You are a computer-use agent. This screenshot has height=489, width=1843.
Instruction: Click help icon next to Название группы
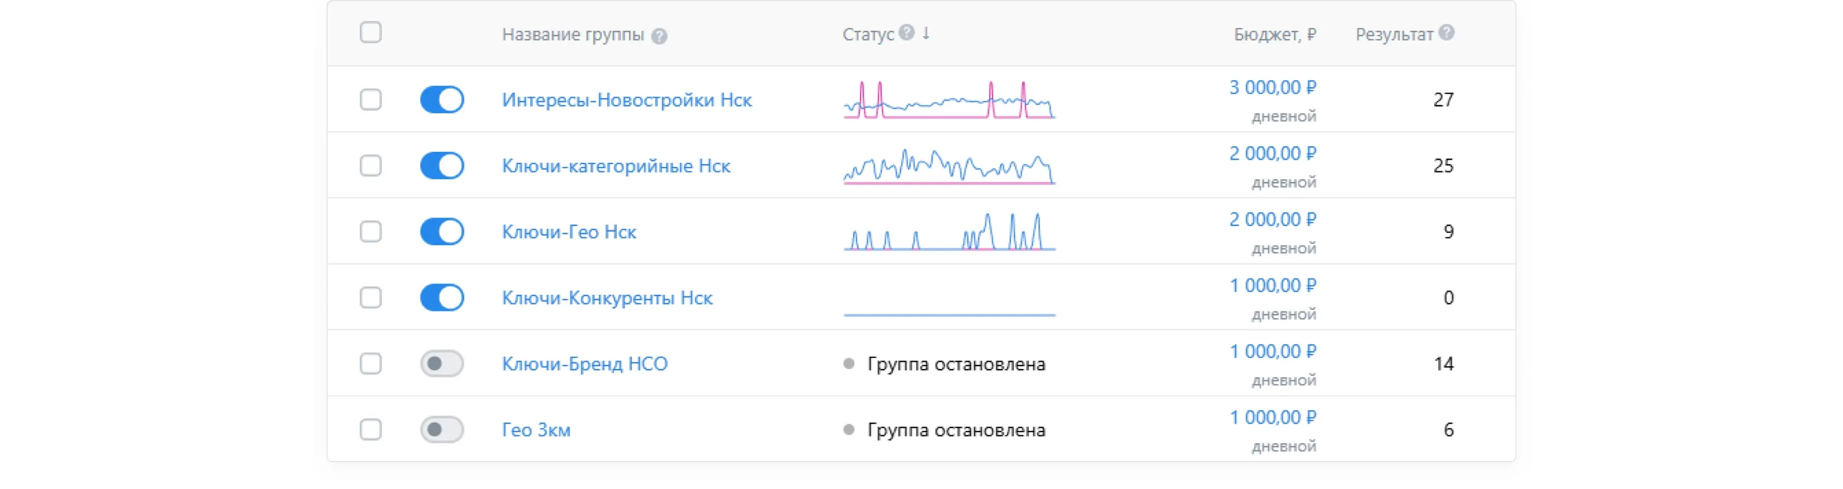pyautogui.click(x=659, y=36)
